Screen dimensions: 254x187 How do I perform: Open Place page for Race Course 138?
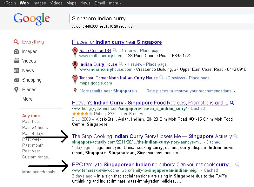150,51
